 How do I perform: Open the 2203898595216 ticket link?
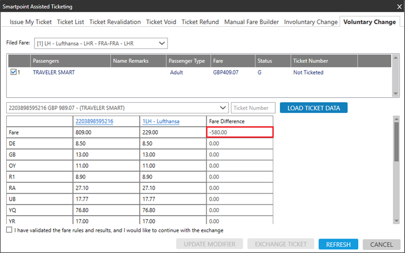click(x=95, y=121)
